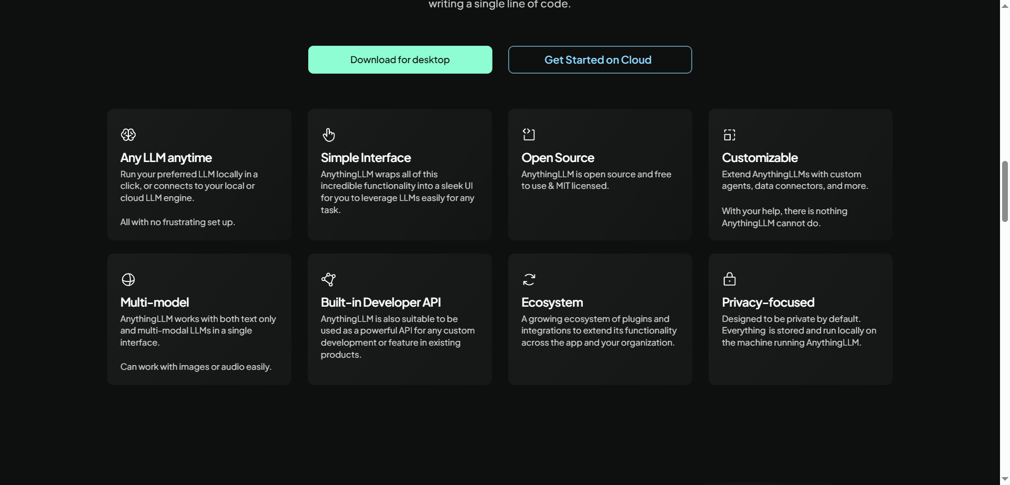Click the Get Started on Cloud button
This screenshot has width=1010, height=485.
point(600,59)
